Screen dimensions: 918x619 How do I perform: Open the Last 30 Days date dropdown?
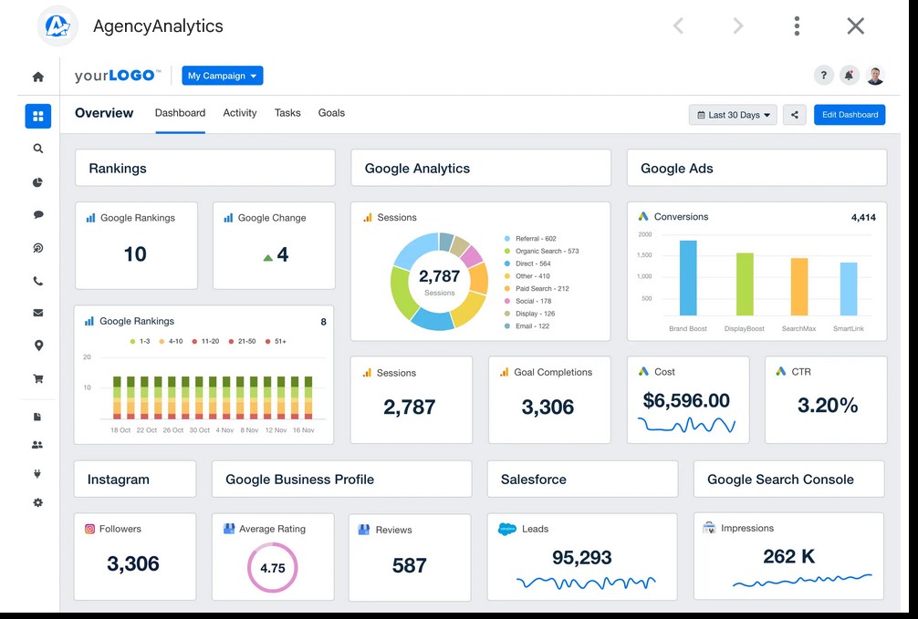pyautogui.click(x=733, y=115)
